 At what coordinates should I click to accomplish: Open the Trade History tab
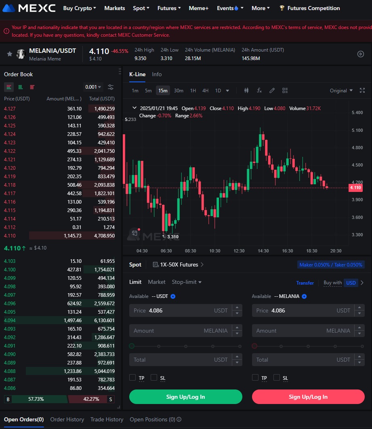click(107, 419)
